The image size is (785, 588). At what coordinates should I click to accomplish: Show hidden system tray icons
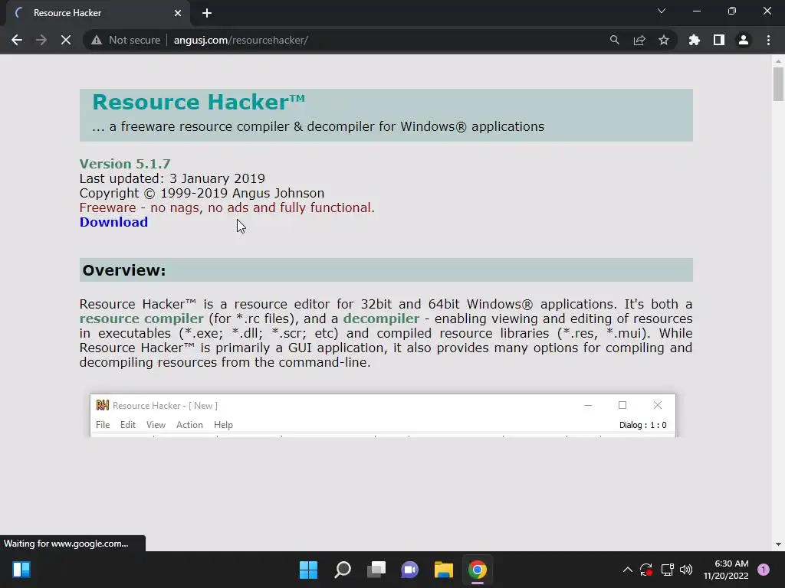coord(627,570)
